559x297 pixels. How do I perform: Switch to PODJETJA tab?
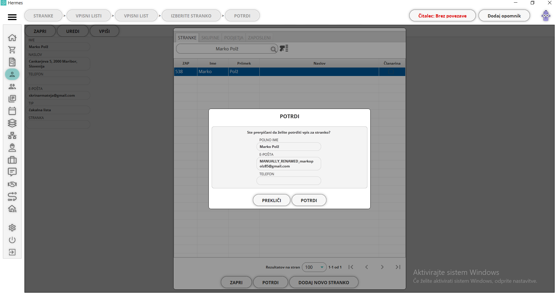233,38
